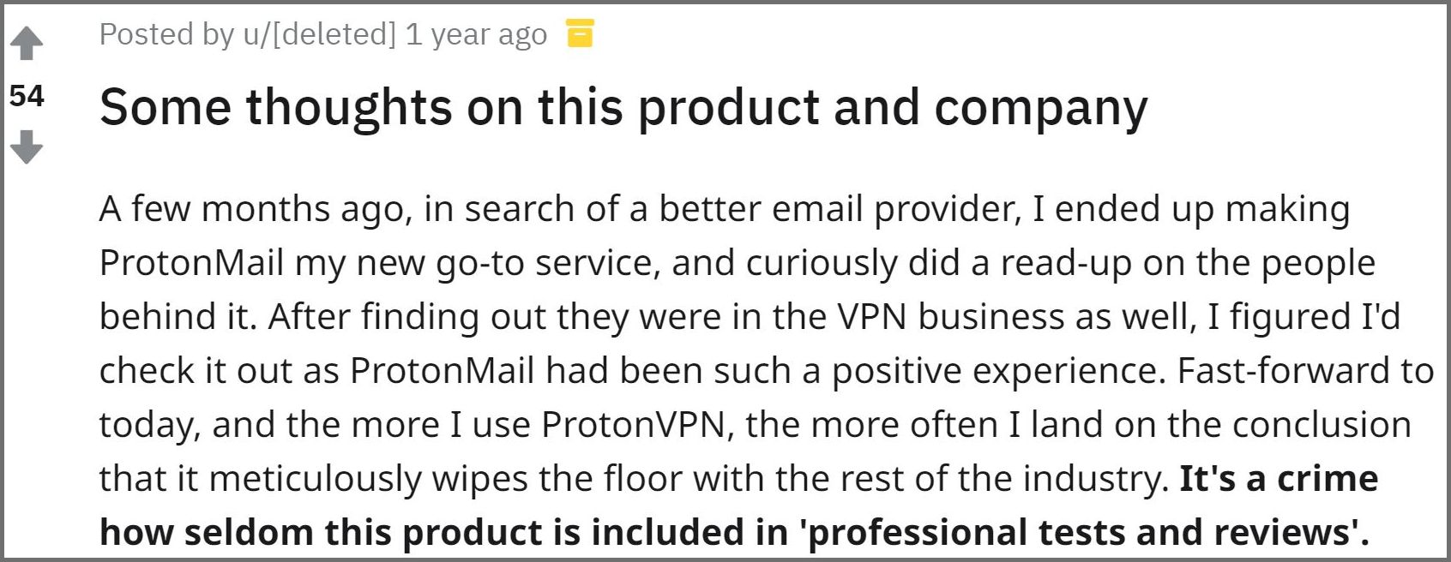Click the bold 'It's a crime' text
1451x562 pixels.
1279,478
